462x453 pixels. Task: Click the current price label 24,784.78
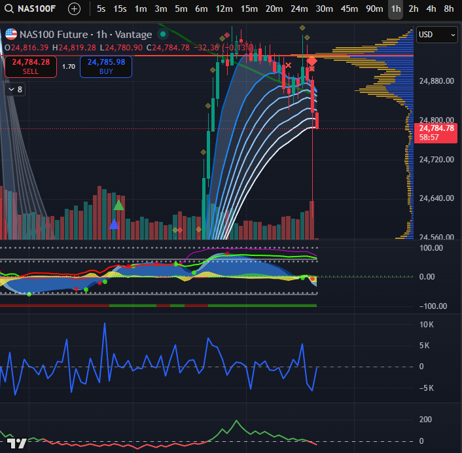click(436, 133)
